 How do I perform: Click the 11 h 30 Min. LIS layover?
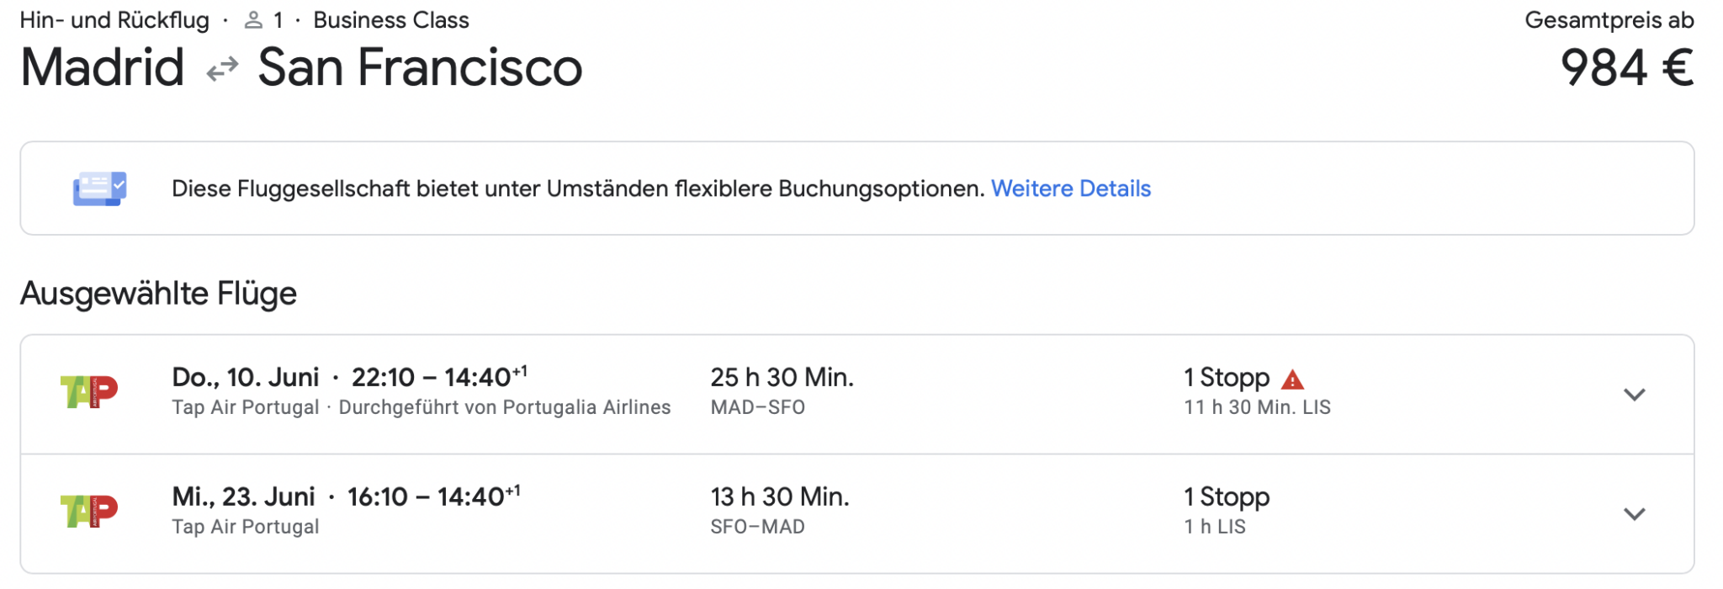1257,408
